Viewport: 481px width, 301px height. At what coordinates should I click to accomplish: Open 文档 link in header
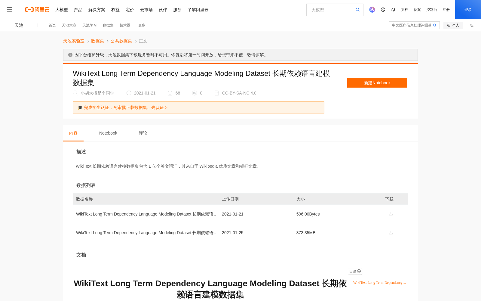[x=405, y=10]
